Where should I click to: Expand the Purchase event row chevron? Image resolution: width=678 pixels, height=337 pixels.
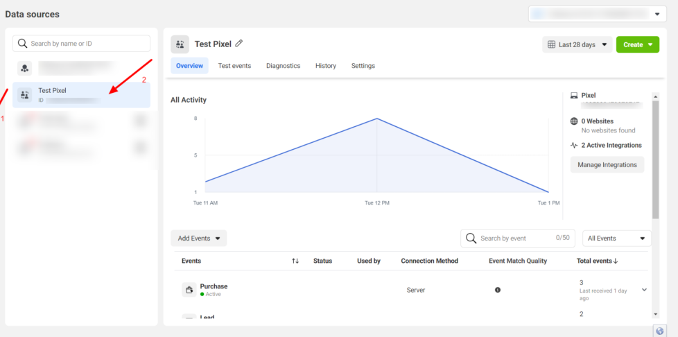[645, 290]
